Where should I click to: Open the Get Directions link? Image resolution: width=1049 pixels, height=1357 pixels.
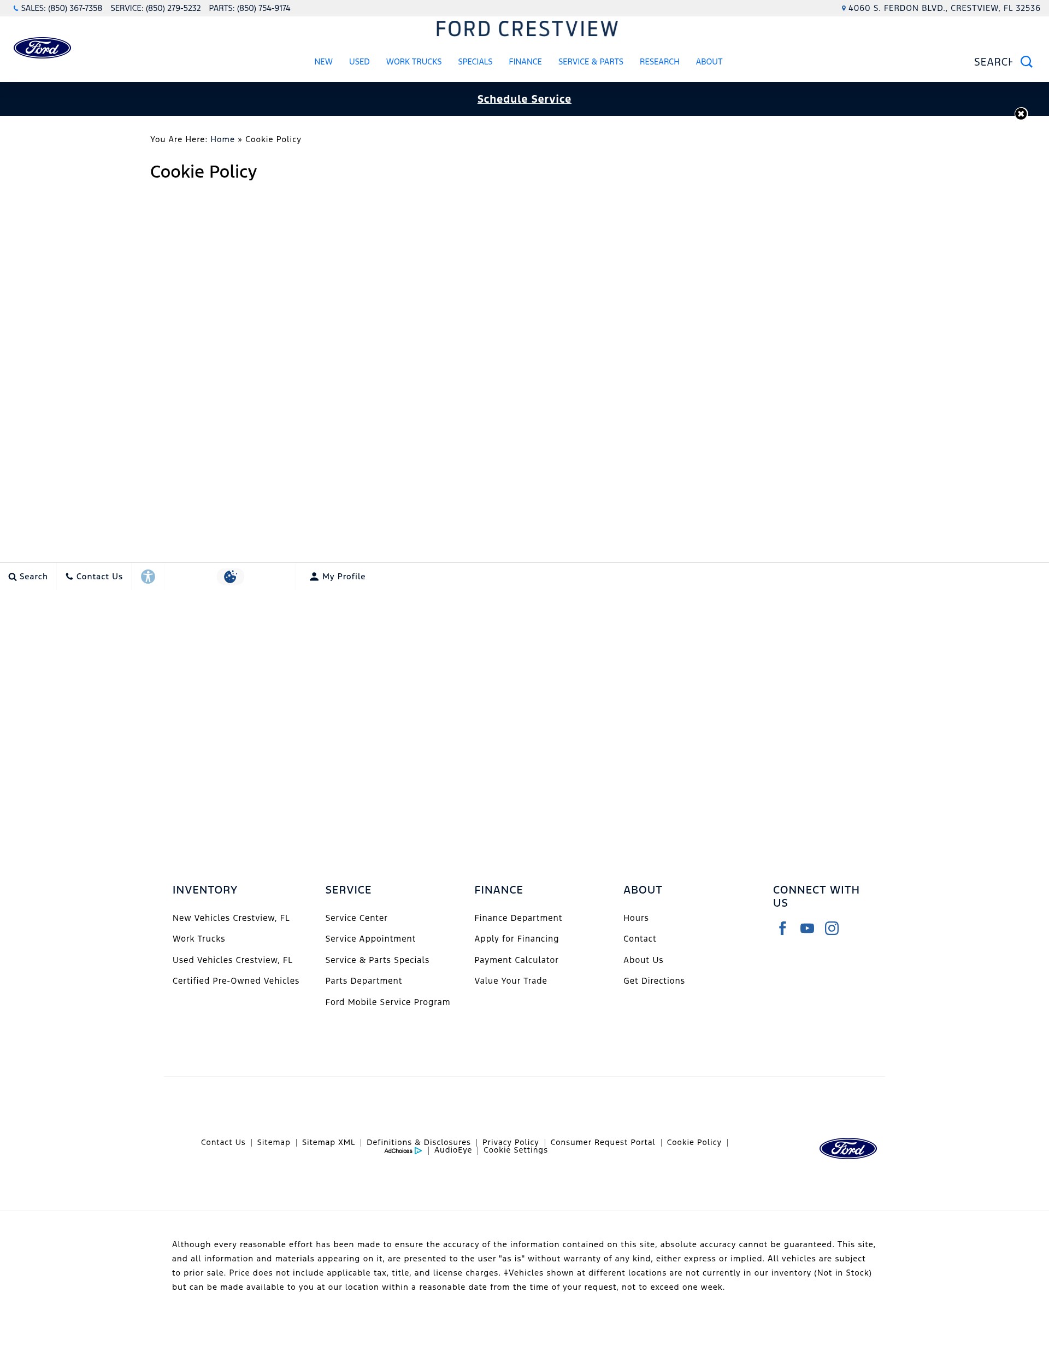pyautogui.click(x=654, y=980)
